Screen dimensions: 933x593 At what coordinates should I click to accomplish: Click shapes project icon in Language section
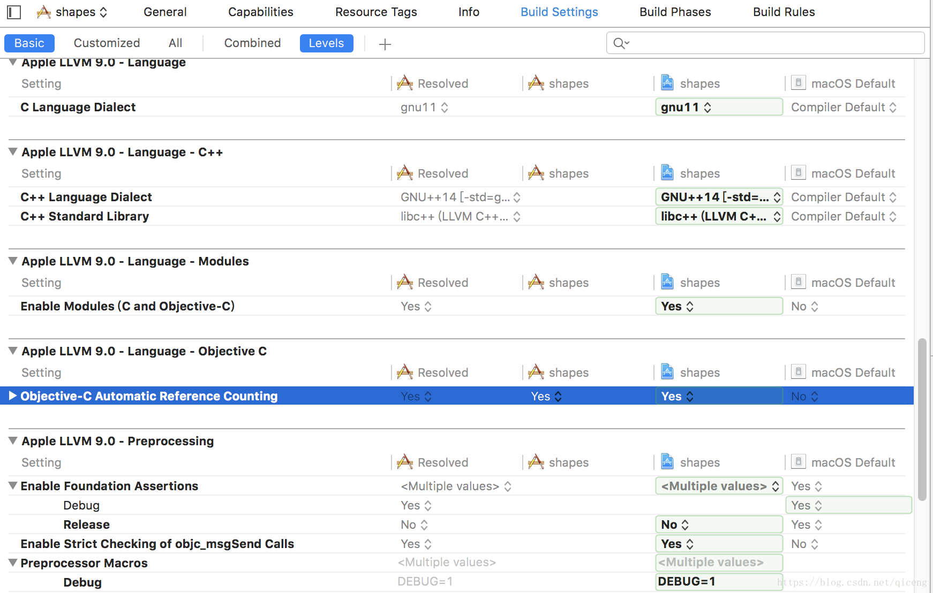point(667,82)
